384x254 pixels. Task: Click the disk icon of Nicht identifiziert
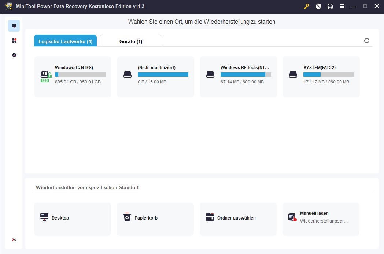128,74
